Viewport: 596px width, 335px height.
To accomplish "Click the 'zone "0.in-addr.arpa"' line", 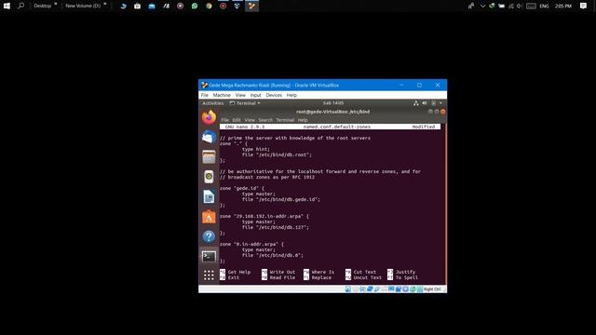I will pyautogui.click(x=251, y=244).
